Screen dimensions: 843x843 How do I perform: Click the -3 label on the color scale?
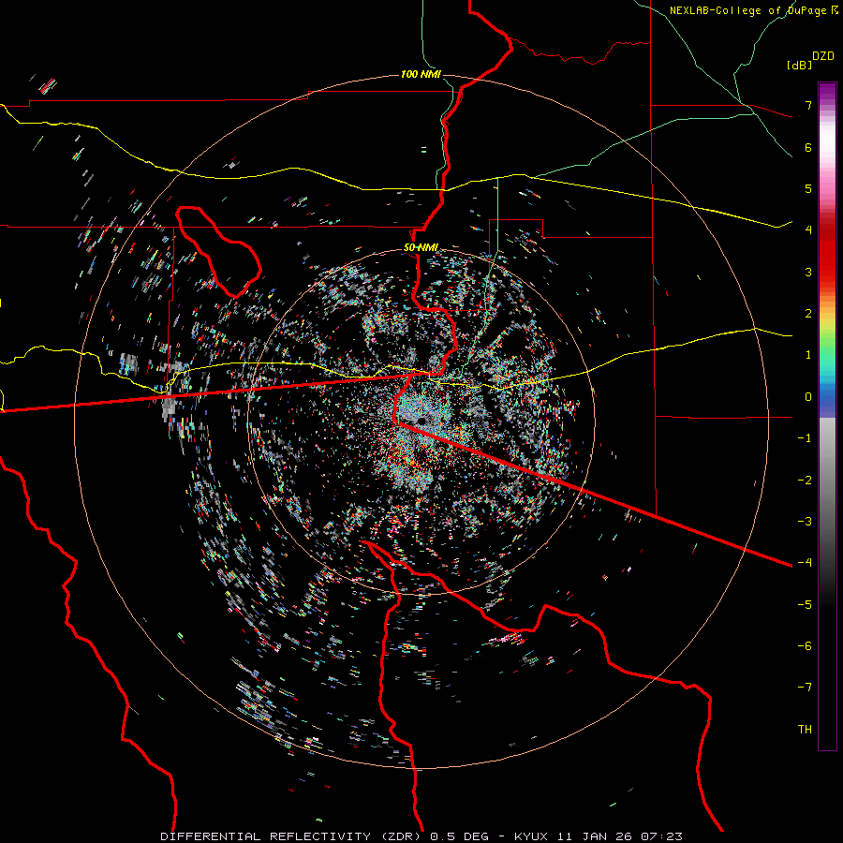[x=805, y=521]
